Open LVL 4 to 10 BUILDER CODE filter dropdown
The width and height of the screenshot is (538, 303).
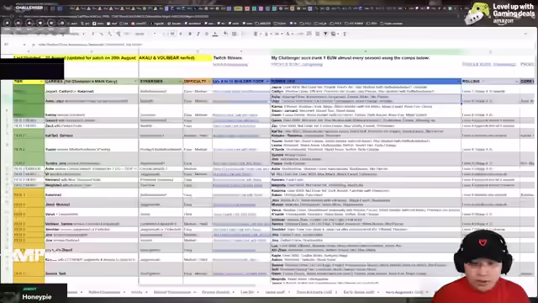coord(267,82)
